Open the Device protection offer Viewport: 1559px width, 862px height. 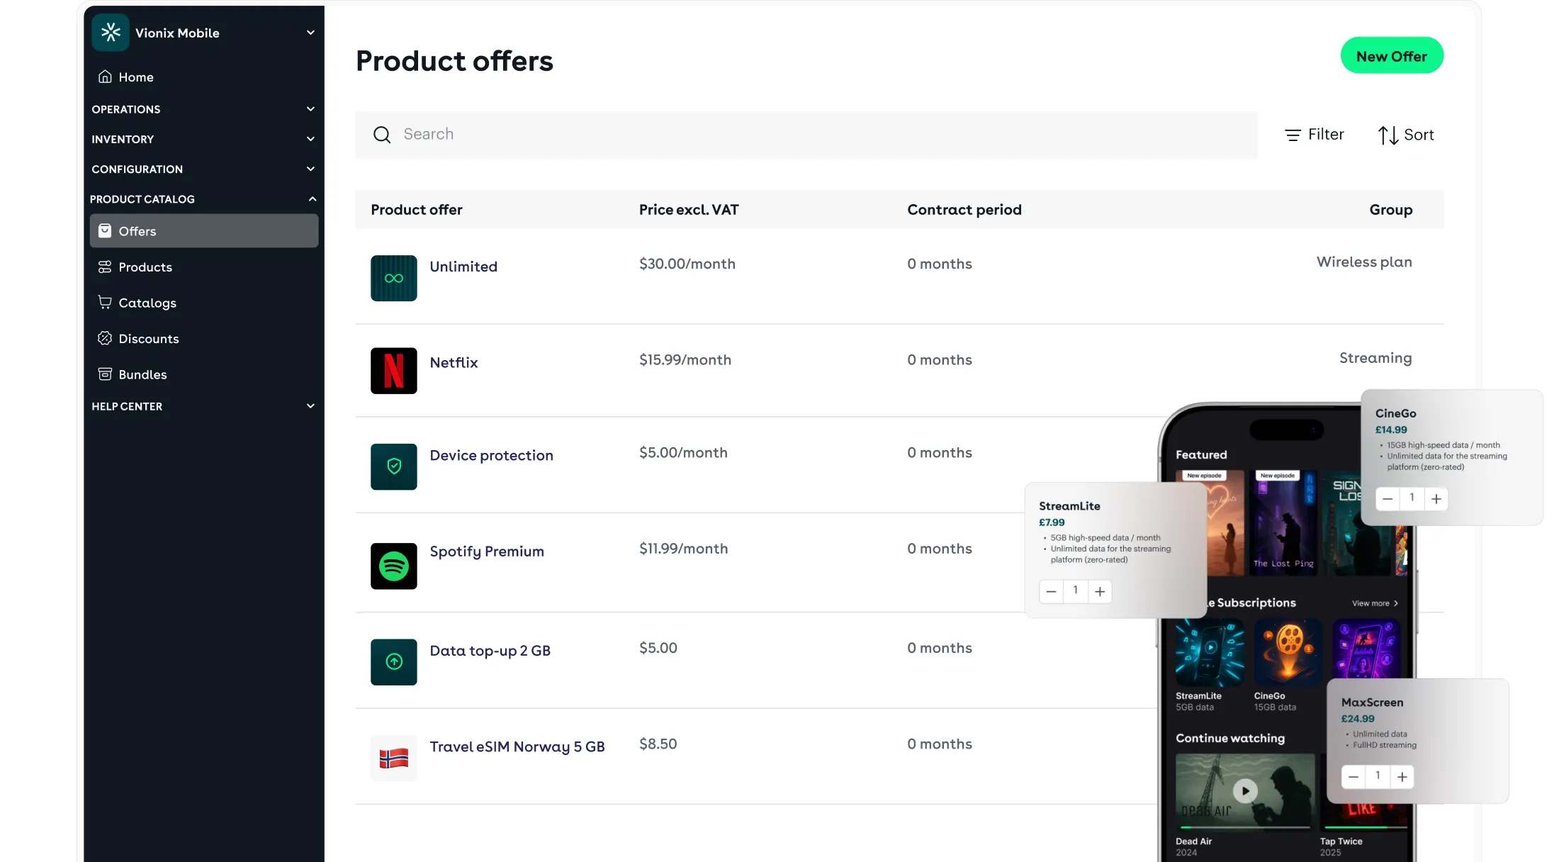pyautogui.click(x=491, y=455)
